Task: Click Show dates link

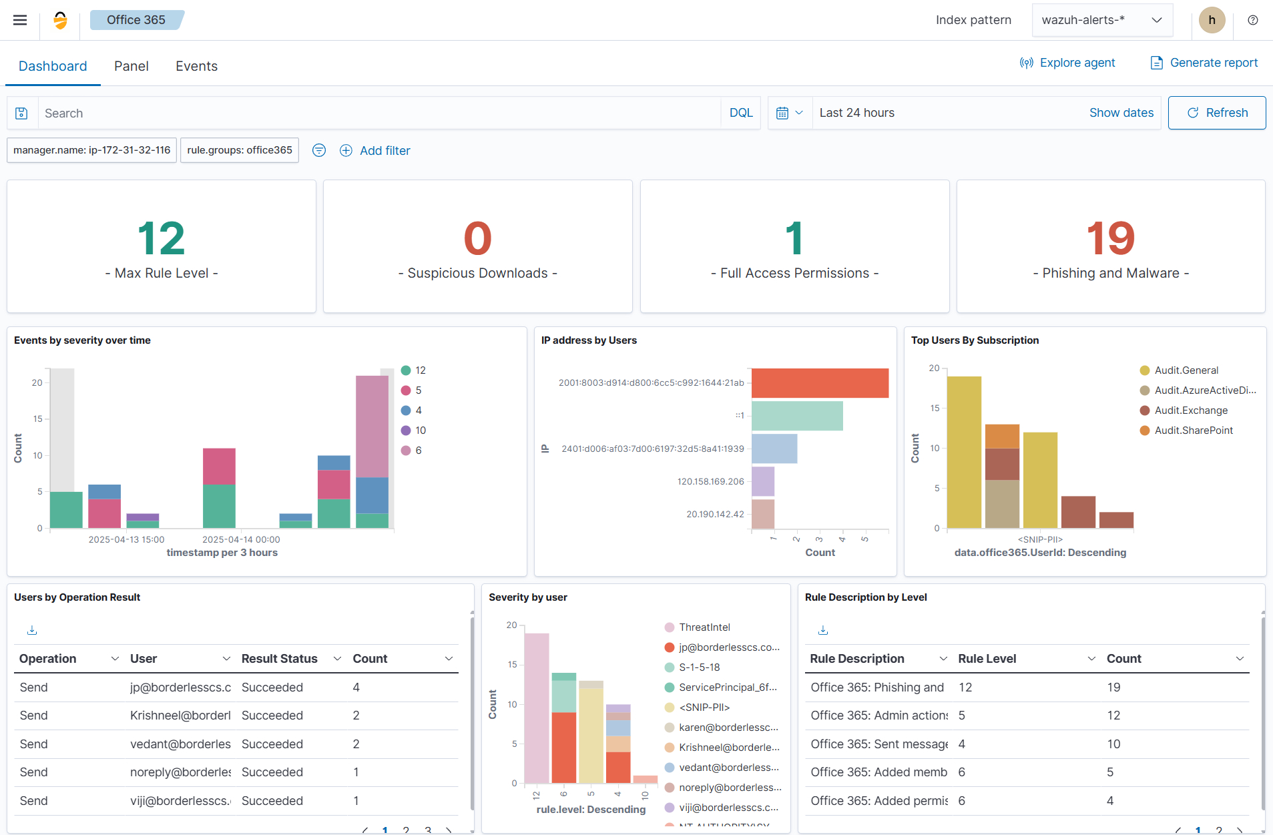Action: [1121, 113]
